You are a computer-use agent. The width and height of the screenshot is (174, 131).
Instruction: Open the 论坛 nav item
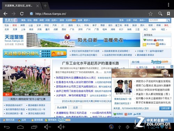pyautogui.click(x=30, y=20)
